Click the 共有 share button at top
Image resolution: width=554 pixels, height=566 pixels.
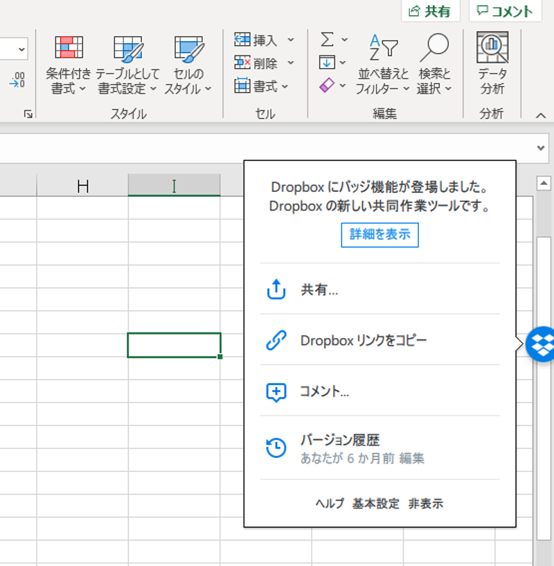click(430, 11)
